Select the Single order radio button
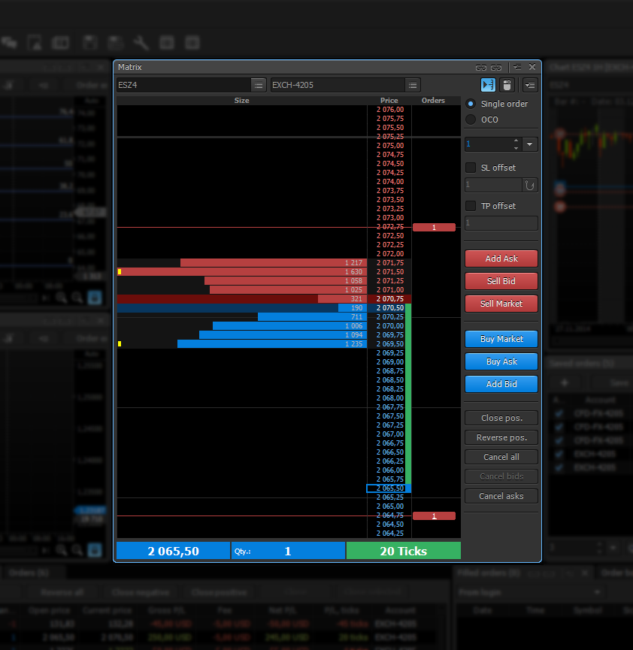The height and width of the screenshot is (650, 633). click(471, 104)
